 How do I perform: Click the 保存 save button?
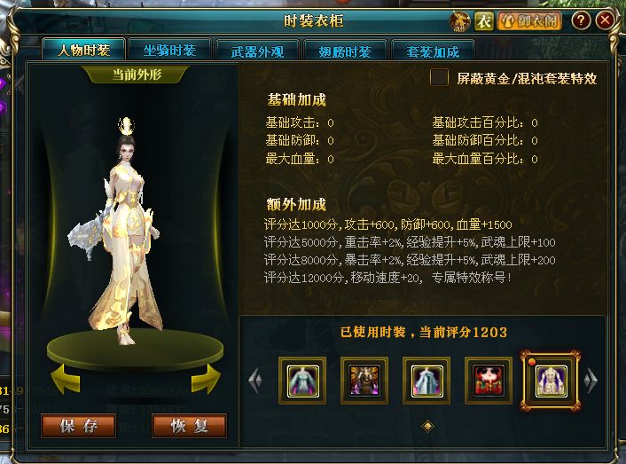[78, 426]
